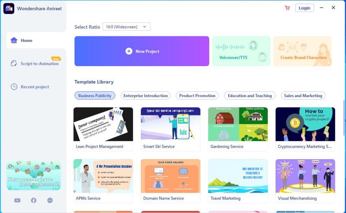
Task: Click the Script-to-Animation icon
Action: [14, 64]
